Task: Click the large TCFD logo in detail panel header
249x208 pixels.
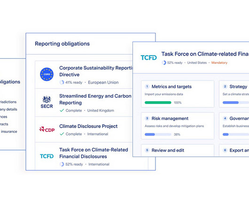Action: tap(148, 57)
